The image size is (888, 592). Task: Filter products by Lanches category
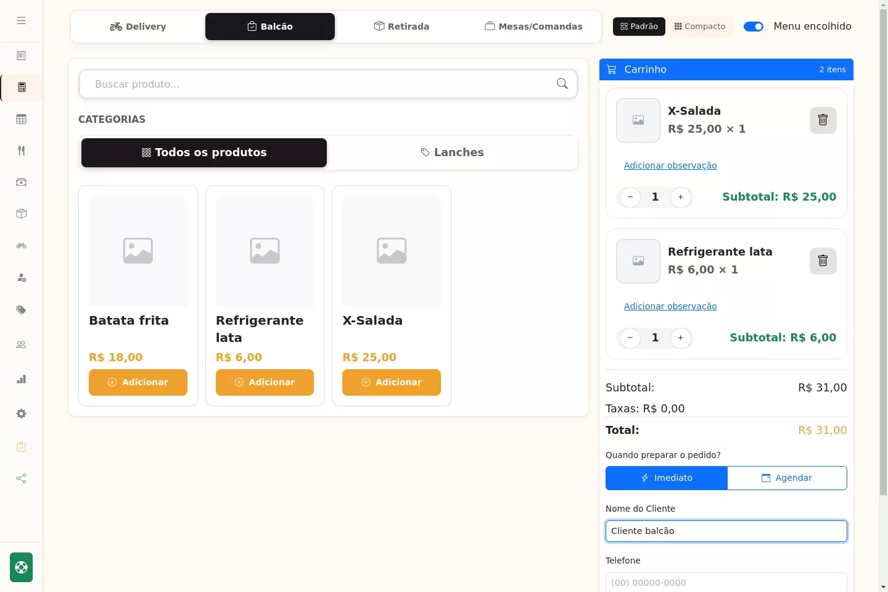452,152
